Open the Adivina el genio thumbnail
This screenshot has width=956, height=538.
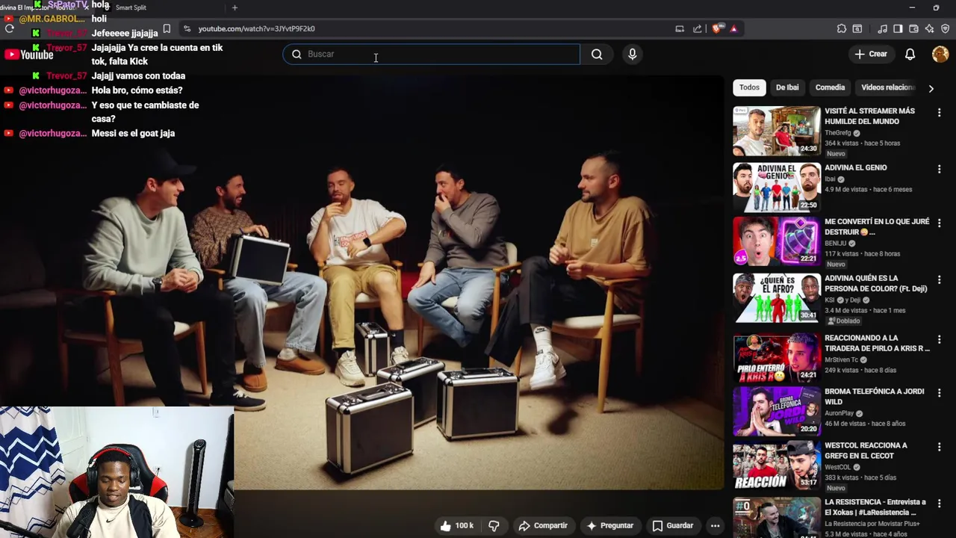pyautogui.click(x=777, y=187)
